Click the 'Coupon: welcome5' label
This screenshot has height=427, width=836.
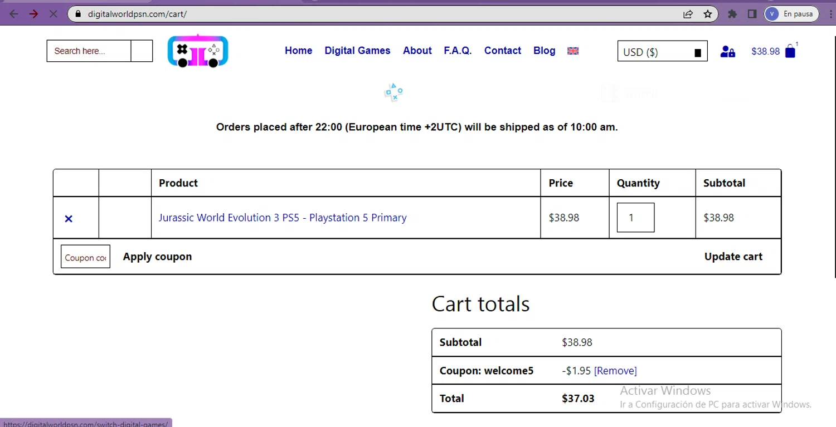click(x=487, y=371)
